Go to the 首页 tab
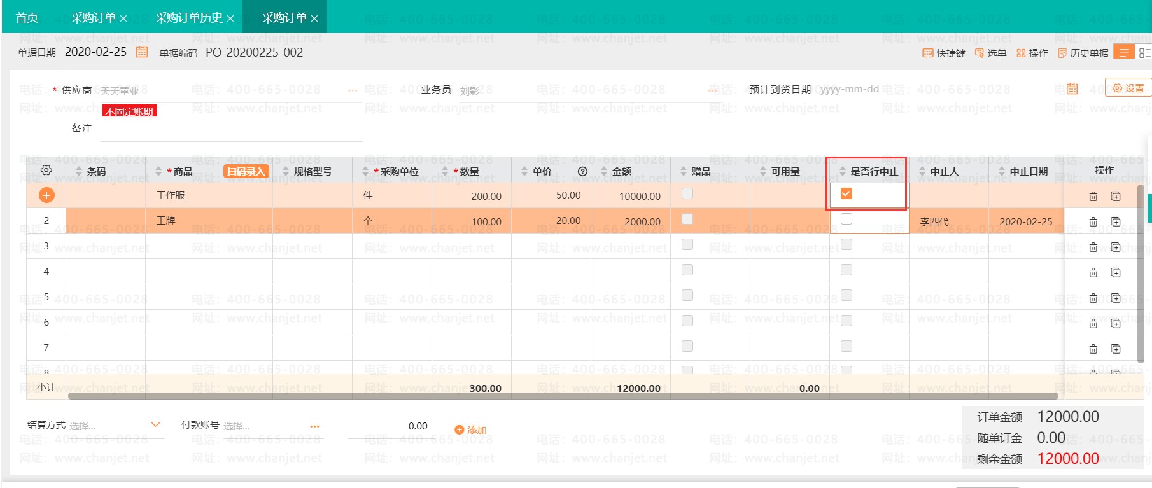1152x488 pixels. [x=27, y=18]
